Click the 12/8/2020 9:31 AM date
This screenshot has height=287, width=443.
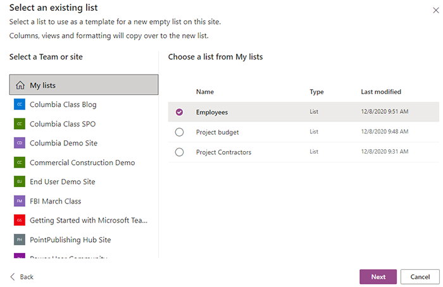[385, 152]
